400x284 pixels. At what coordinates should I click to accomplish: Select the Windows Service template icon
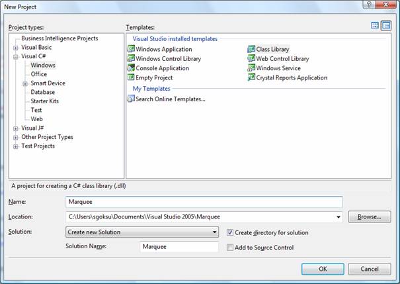click(251, 68)
